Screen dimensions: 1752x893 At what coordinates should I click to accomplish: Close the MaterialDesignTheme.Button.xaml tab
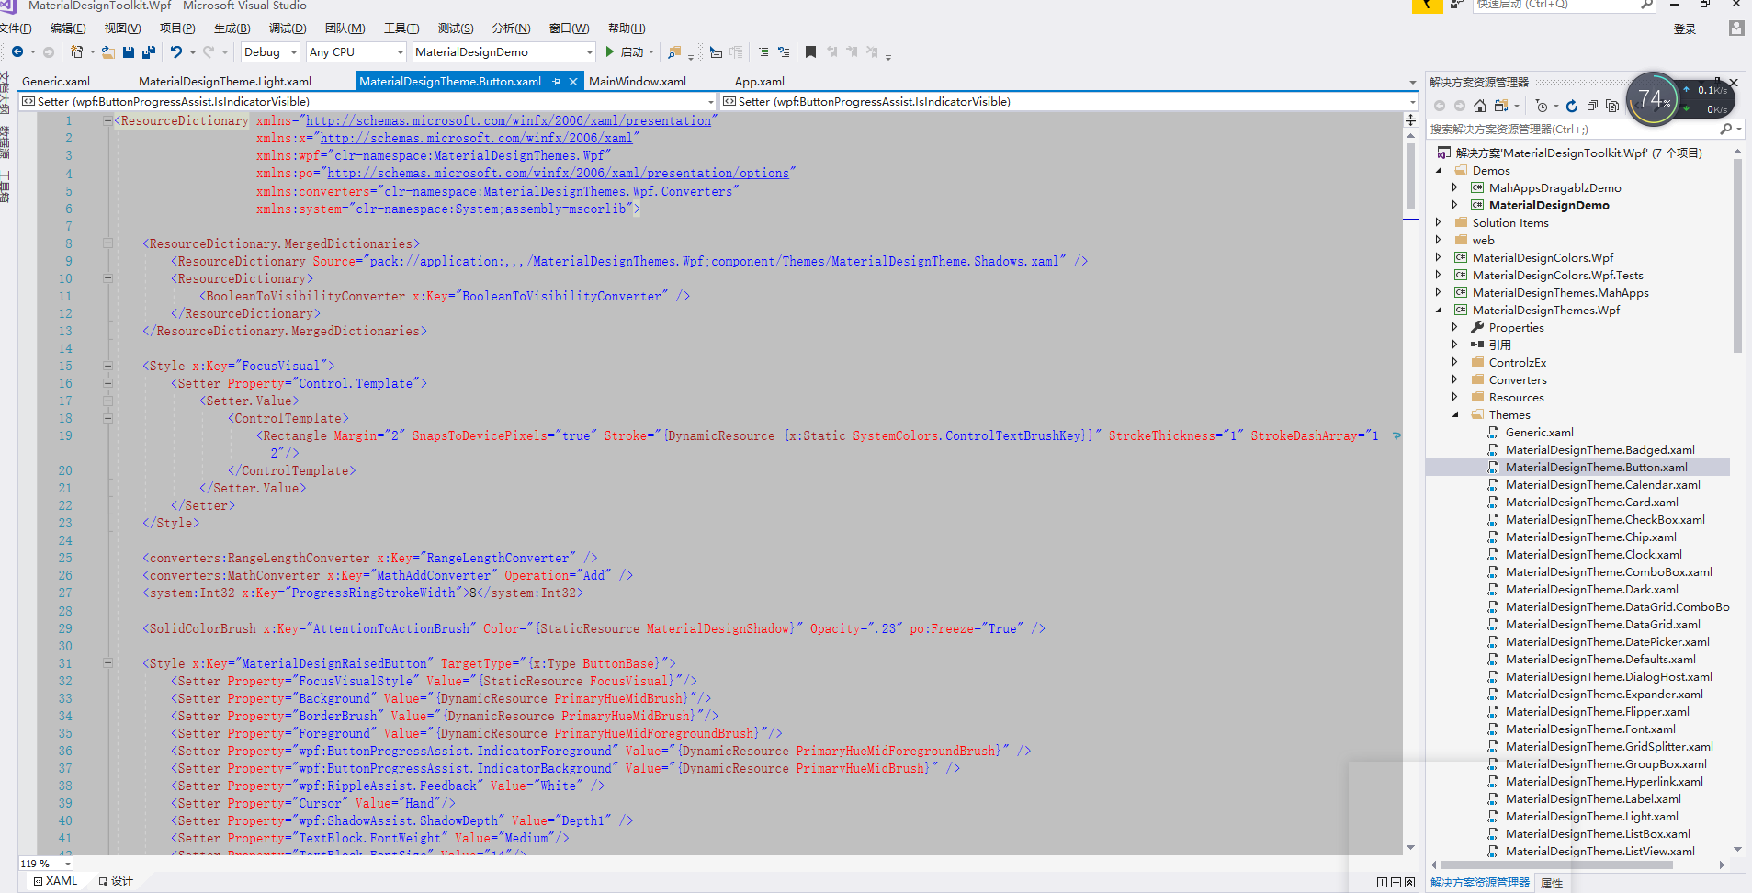tap(573, 81)
